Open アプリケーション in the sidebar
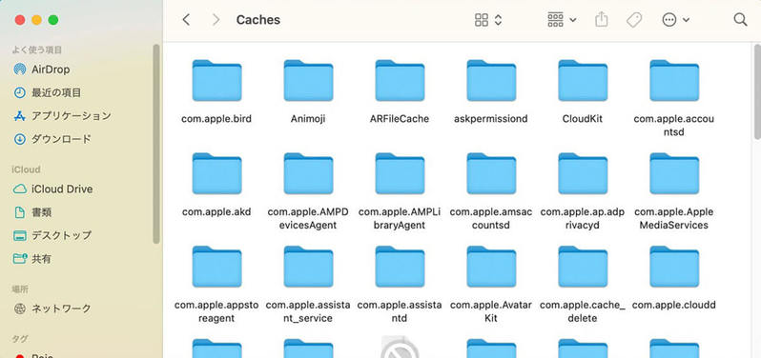Viewport: 761px width, 358px height. pyautogui.click(x=62, y=116)
